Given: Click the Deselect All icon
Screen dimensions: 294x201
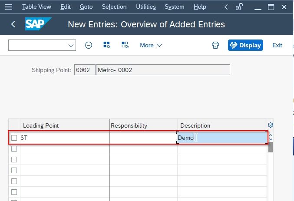Looking at the screenshot, I should coord(125,45).
